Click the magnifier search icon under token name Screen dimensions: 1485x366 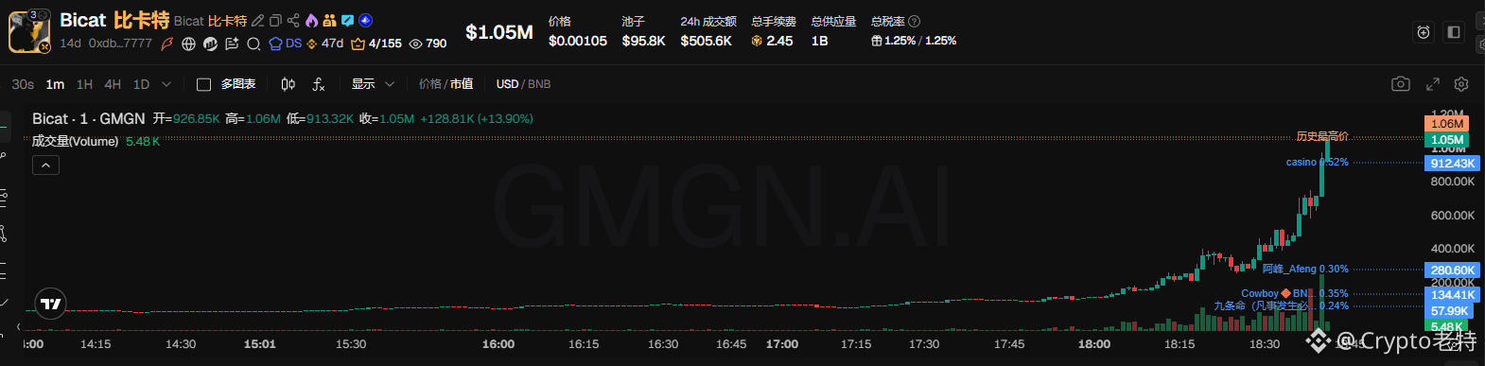click(x=253, y=44)
